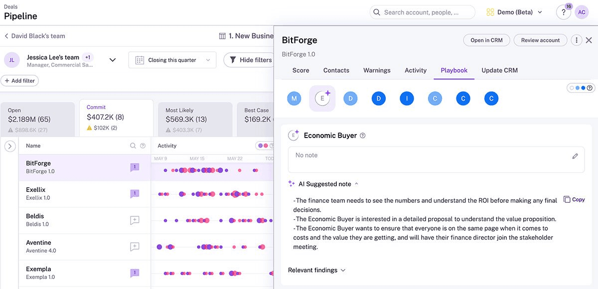Open the Update CRM tab
This screenshot has width=598, height=289.
pos(499,70)
